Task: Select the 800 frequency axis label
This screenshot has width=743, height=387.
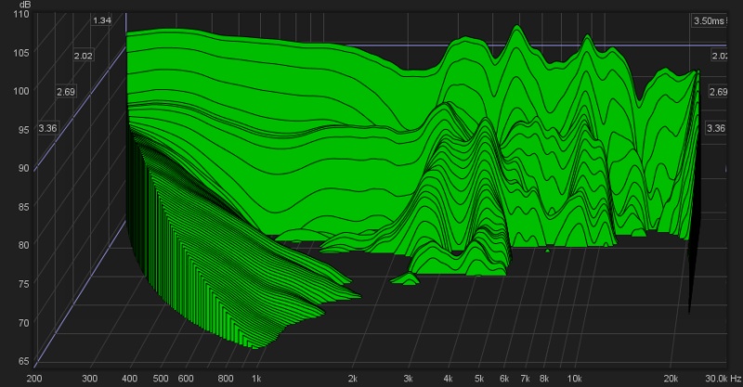Action: tap(226, 379)
